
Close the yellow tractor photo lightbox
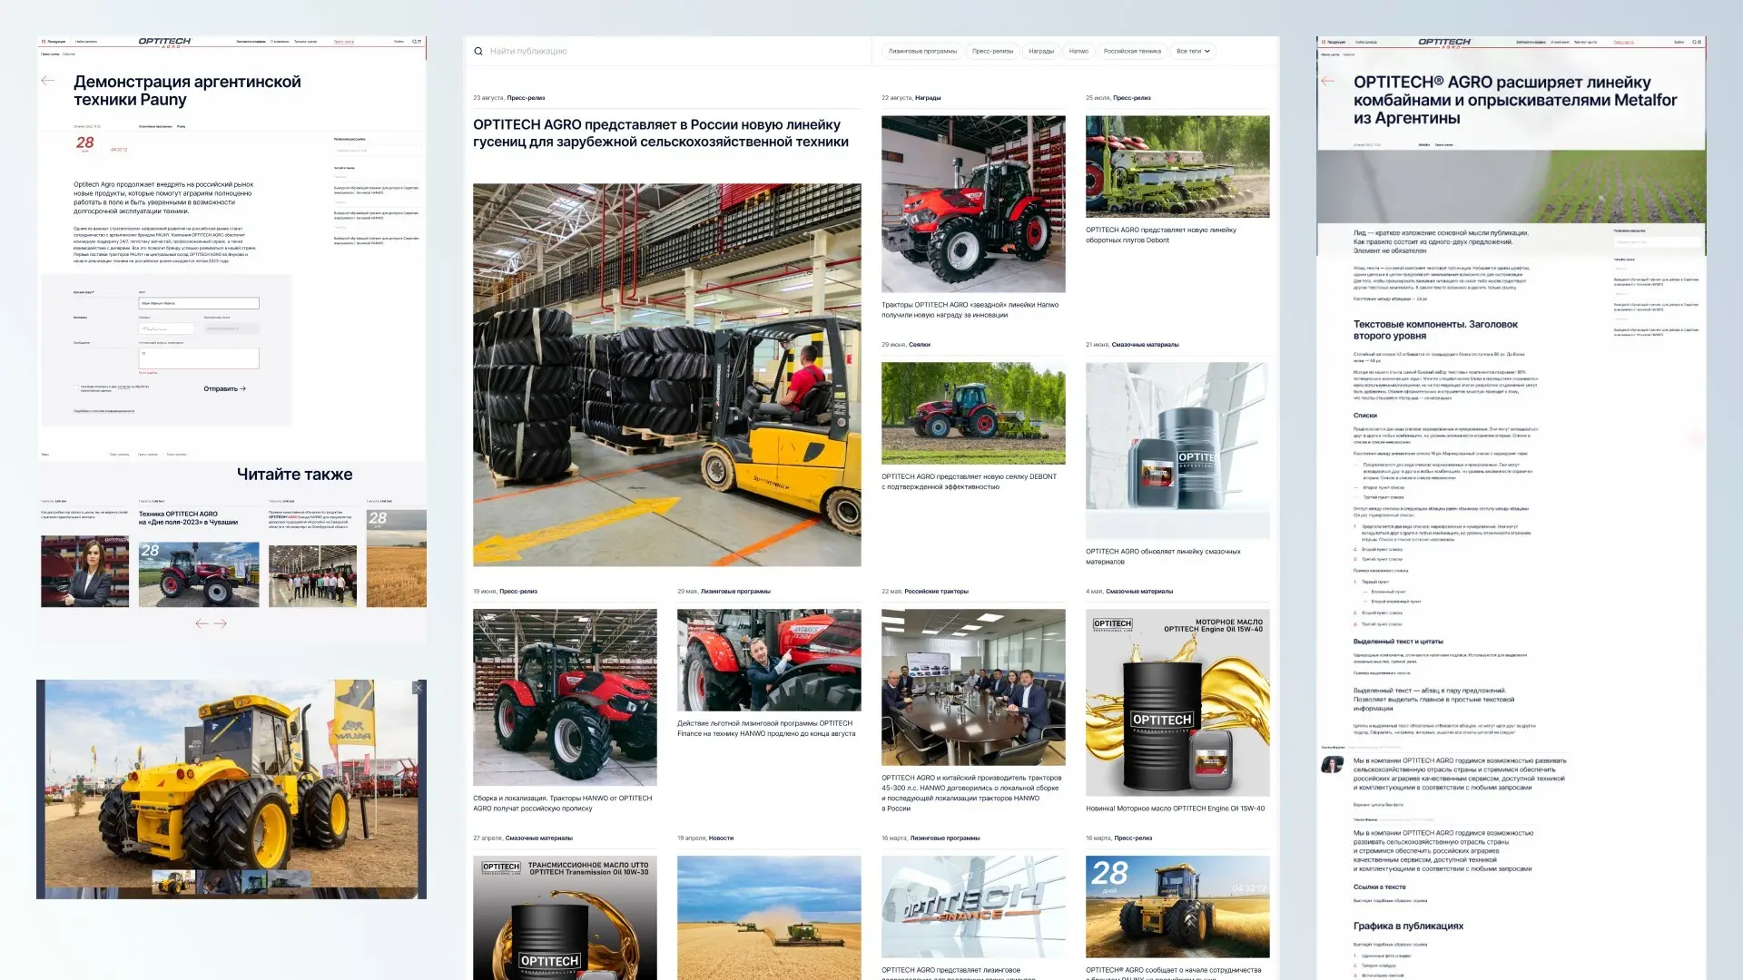(x=419, y=688)
